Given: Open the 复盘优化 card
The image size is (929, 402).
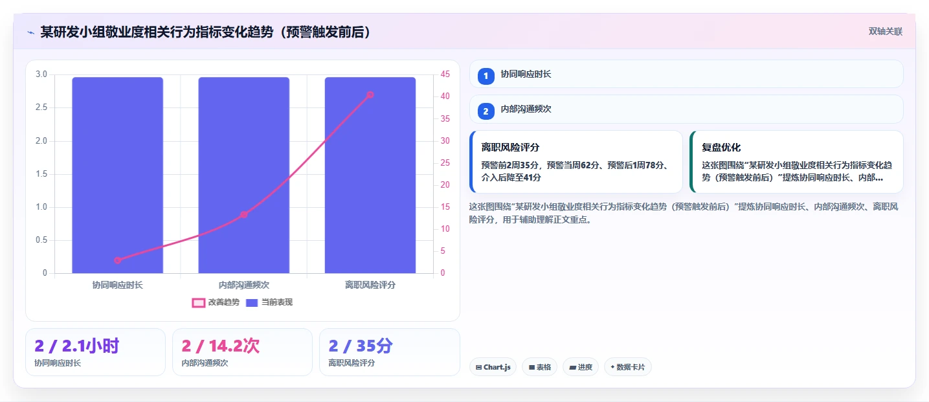Looking at the screenshot, I should (x=796, y=162).
